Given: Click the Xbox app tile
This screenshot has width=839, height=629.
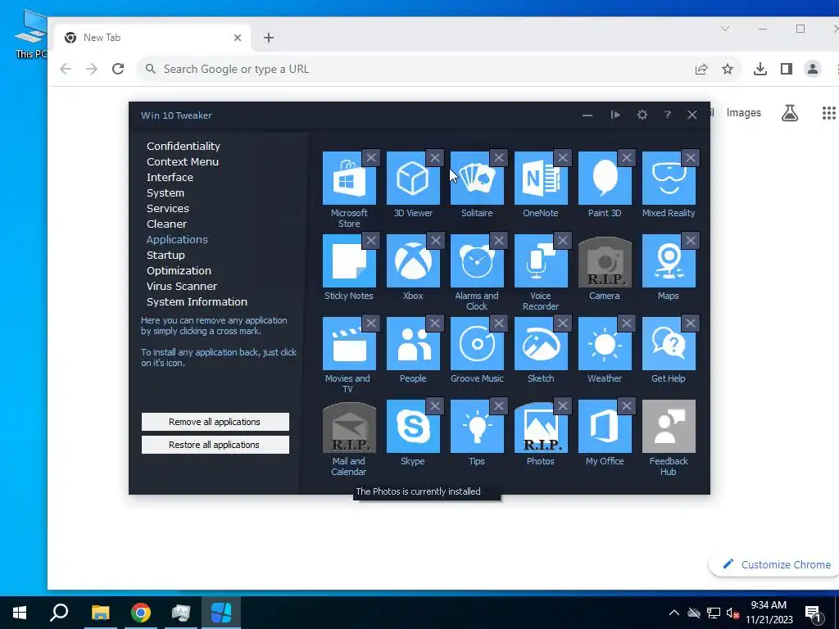Looking at the screenshot, I should [x=413, y=261].
